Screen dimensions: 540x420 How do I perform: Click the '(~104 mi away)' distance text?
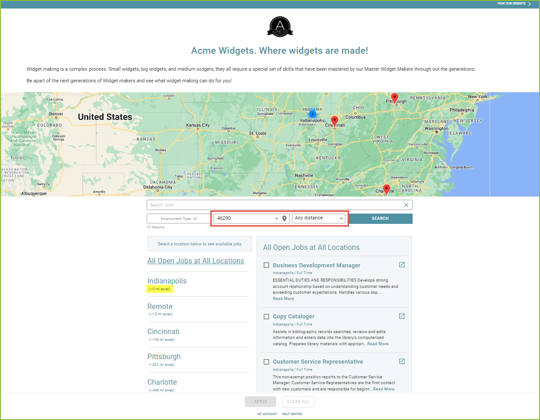161,339
